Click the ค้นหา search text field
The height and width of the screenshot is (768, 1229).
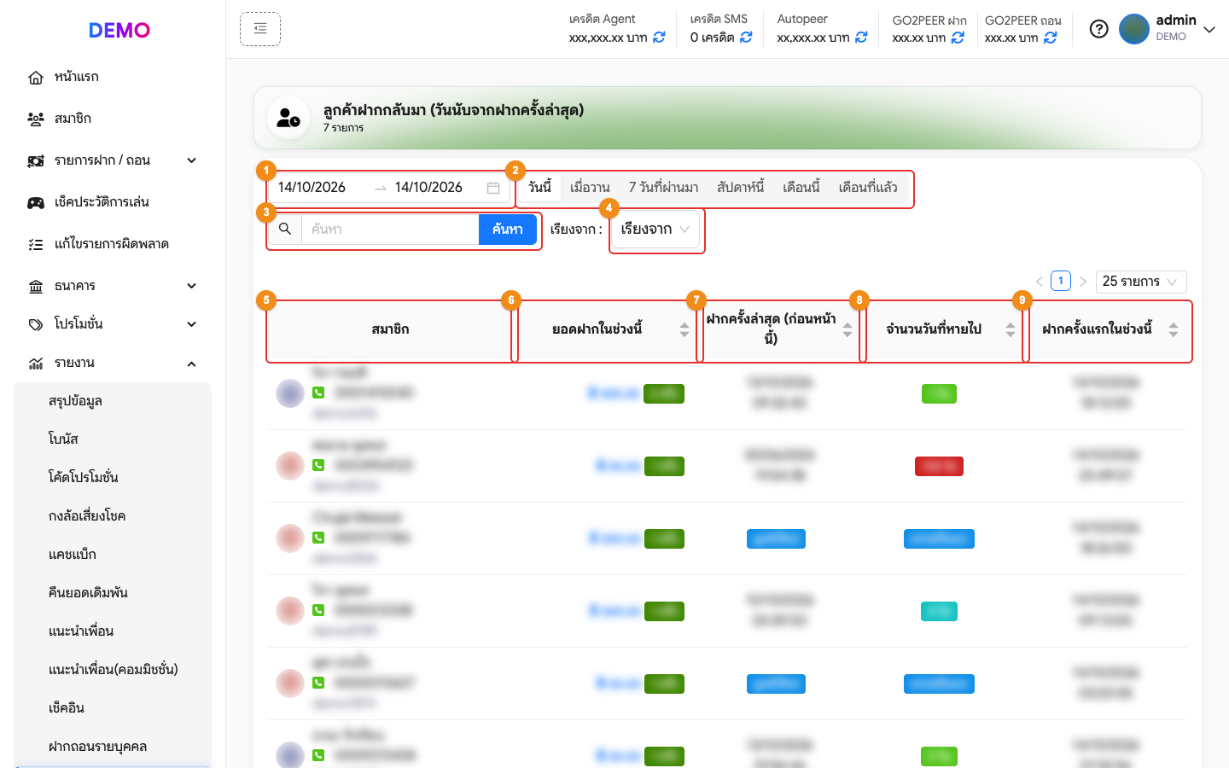[x=390, y=229]
